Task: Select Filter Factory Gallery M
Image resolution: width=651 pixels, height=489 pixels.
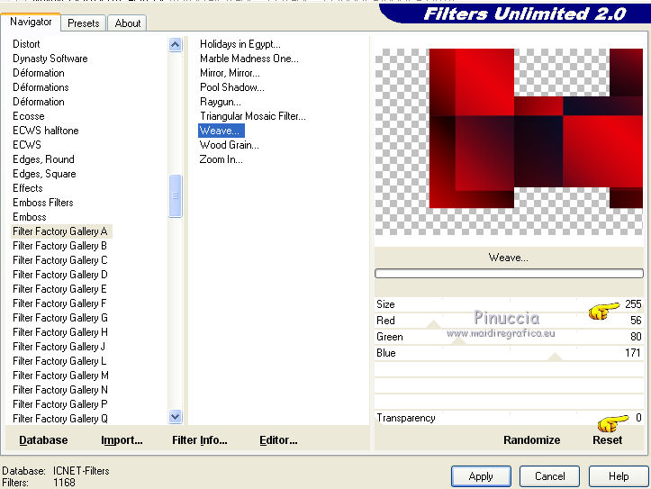Action: point(60,376)
